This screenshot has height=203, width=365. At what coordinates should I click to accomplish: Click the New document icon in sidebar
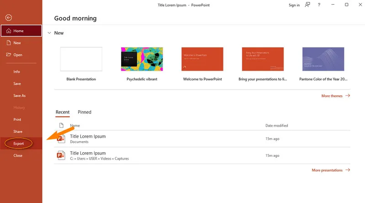tap(8, 43)
